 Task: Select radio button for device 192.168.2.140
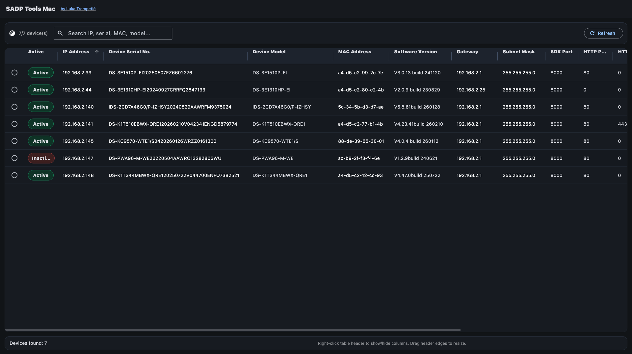pos(14,107)
